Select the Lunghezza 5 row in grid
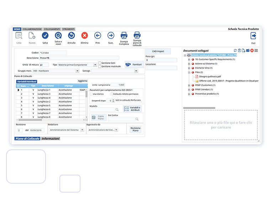 point(51,106)
